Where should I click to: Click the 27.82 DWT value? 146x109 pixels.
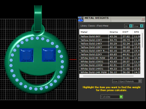[x=126, y=36]
